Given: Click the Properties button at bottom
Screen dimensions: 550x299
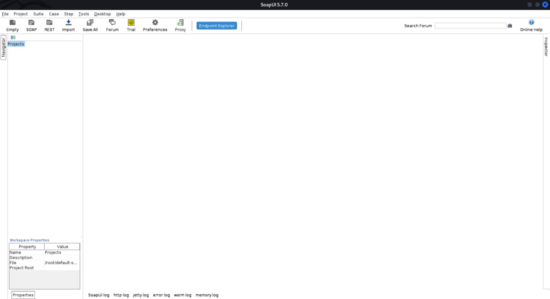Looking at the screenshot, I should [23, 295].
